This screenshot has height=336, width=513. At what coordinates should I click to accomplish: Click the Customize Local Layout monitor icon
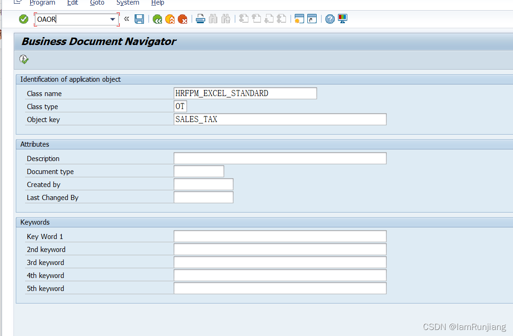343,19
